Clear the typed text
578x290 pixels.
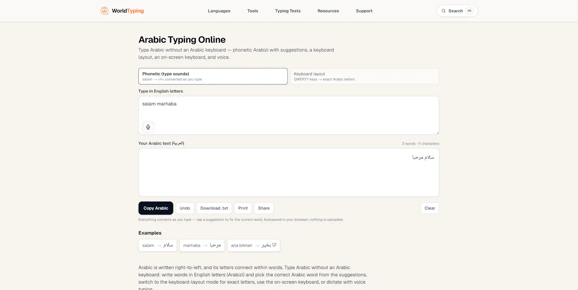(430, 208)
